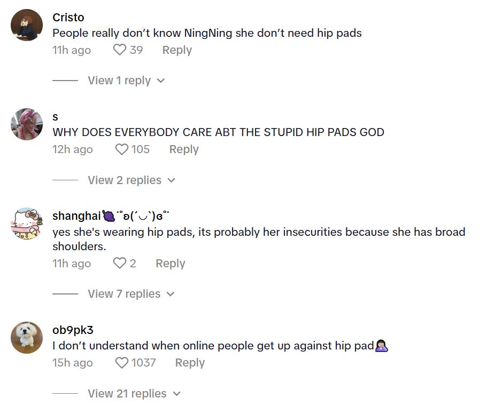Reply to shanghai's insecurities comment
487x406 pixels.
pos(170,264)
